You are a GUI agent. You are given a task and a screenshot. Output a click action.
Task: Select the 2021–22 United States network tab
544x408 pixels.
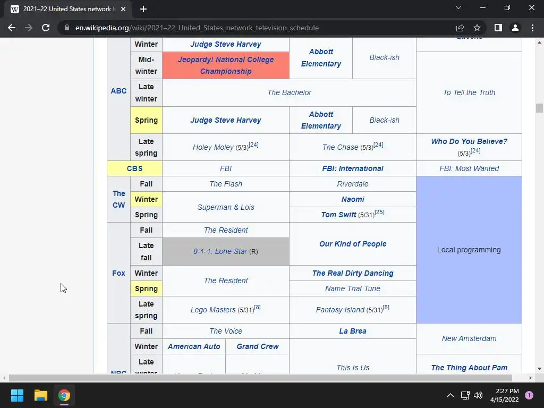pyautogui.click(x=67, y=9)
